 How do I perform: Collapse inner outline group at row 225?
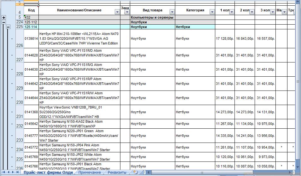coord(8,27)
